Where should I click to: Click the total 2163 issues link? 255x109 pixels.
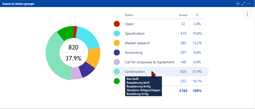(183, 91)
